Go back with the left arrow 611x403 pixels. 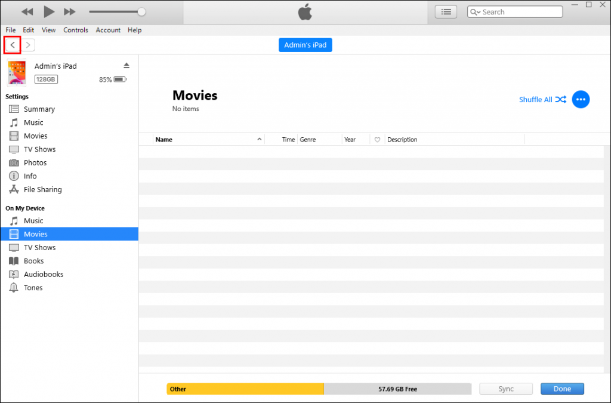click(x=13, y=45)
